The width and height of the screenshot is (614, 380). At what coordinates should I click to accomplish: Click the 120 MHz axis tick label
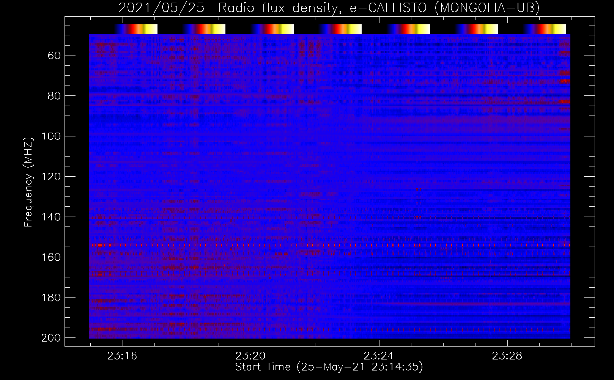coord(51,176)
